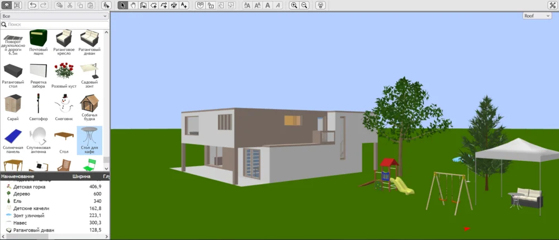559x240 pixels.
Task: Click the preferences icon at top right
Action: click(552, 5)
